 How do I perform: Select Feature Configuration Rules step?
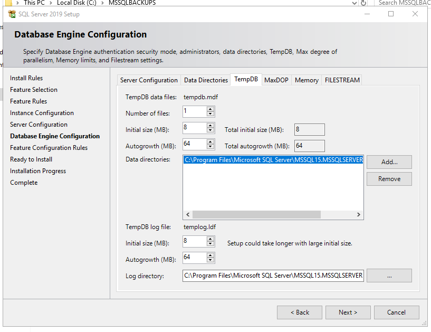click(x=49, y=148)
